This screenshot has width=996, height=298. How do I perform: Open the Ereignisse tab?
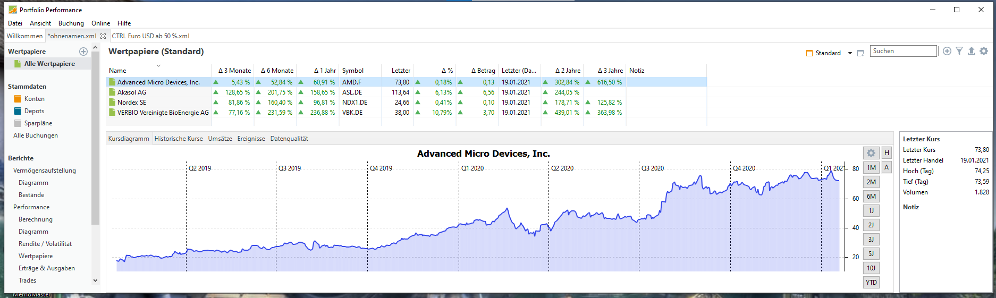pos(251,139)
